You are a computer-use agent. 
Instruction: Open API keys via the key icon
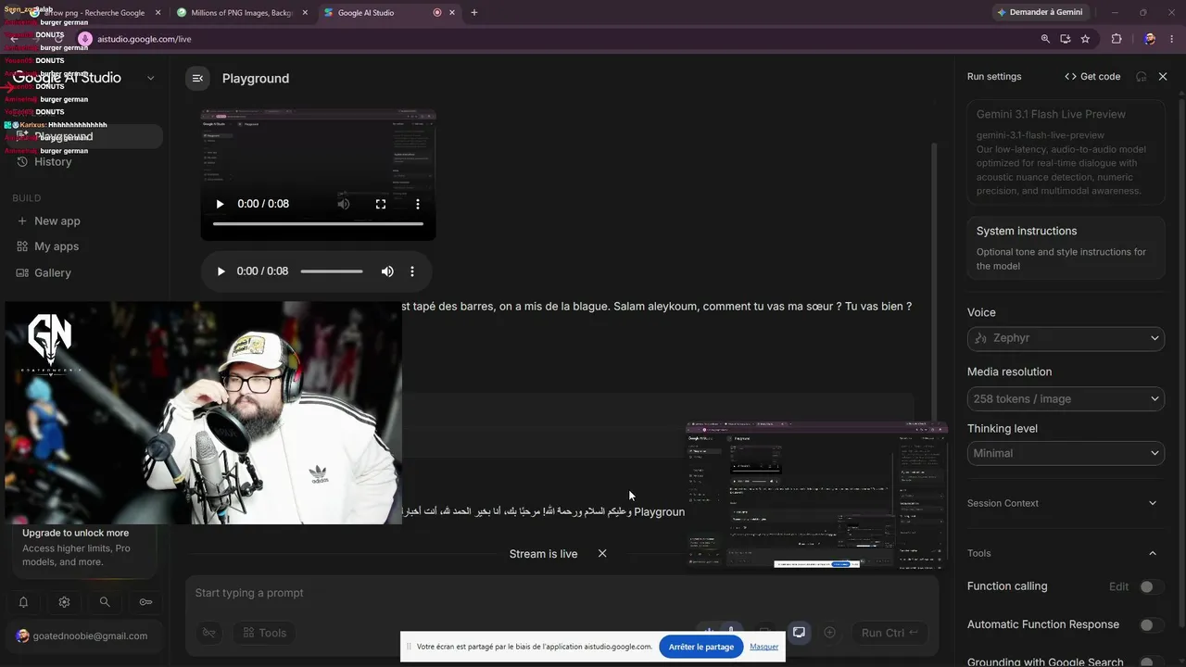pyautogui.click(x=145, y=602)
